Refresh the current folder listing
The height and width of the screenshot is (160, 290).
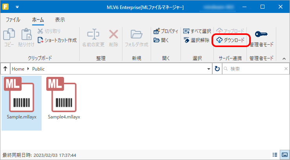point(217,69)
